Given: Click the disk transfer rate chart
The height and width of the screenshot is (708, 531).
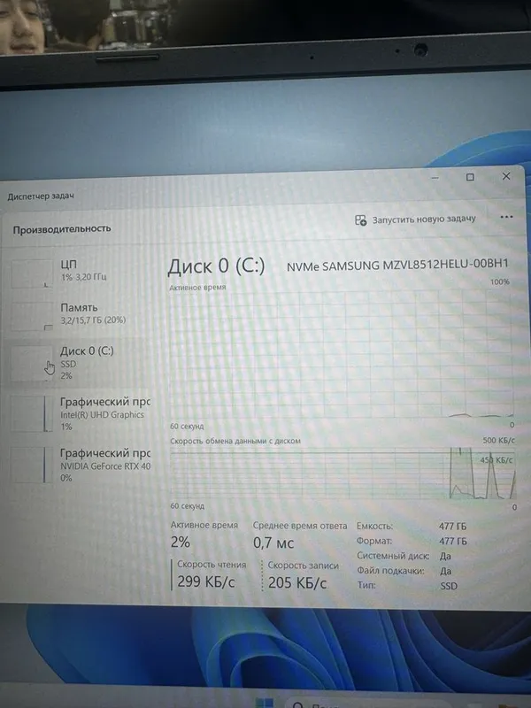Looking at the screenshot, I should tap(342, 473).
